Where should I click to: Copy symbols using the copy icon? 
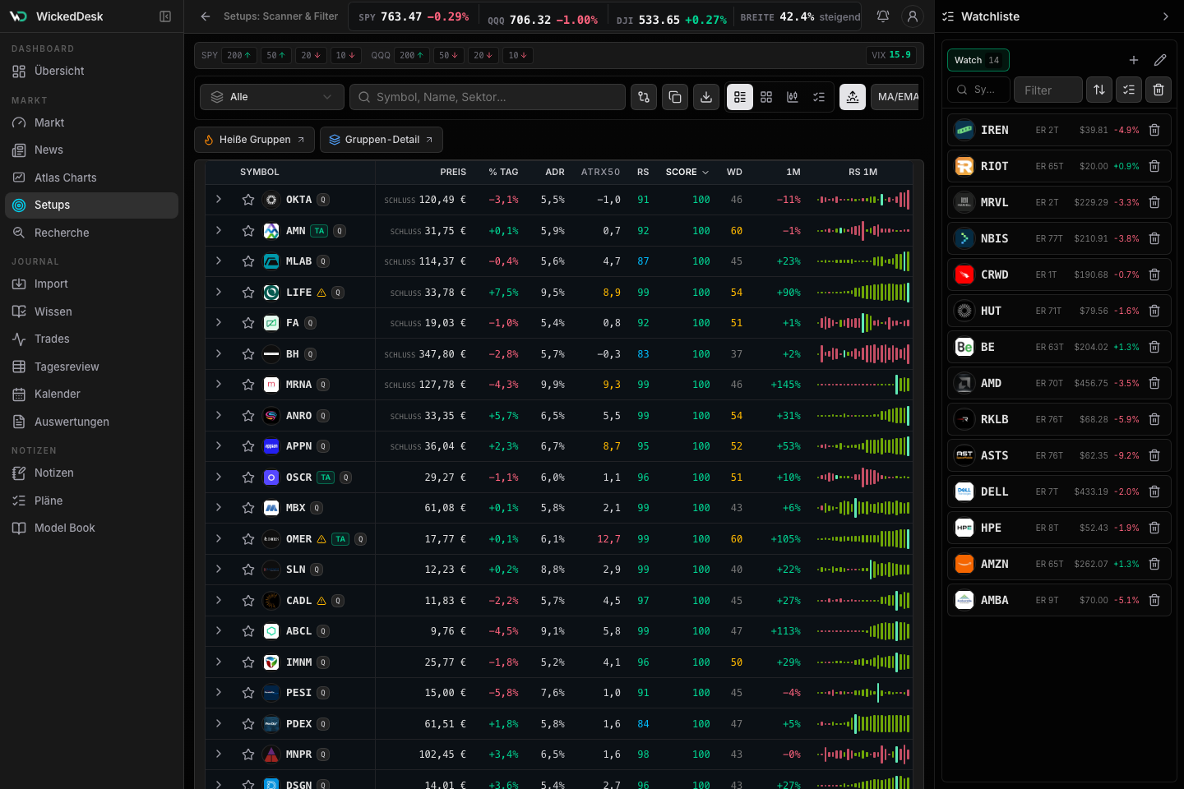point(675,97)
